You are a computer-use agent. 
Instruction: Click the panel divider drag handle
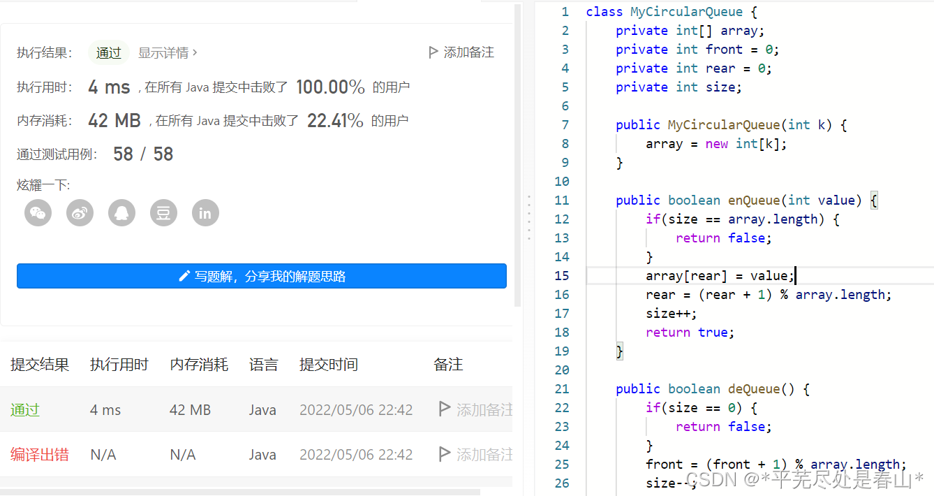coord(529,218)
